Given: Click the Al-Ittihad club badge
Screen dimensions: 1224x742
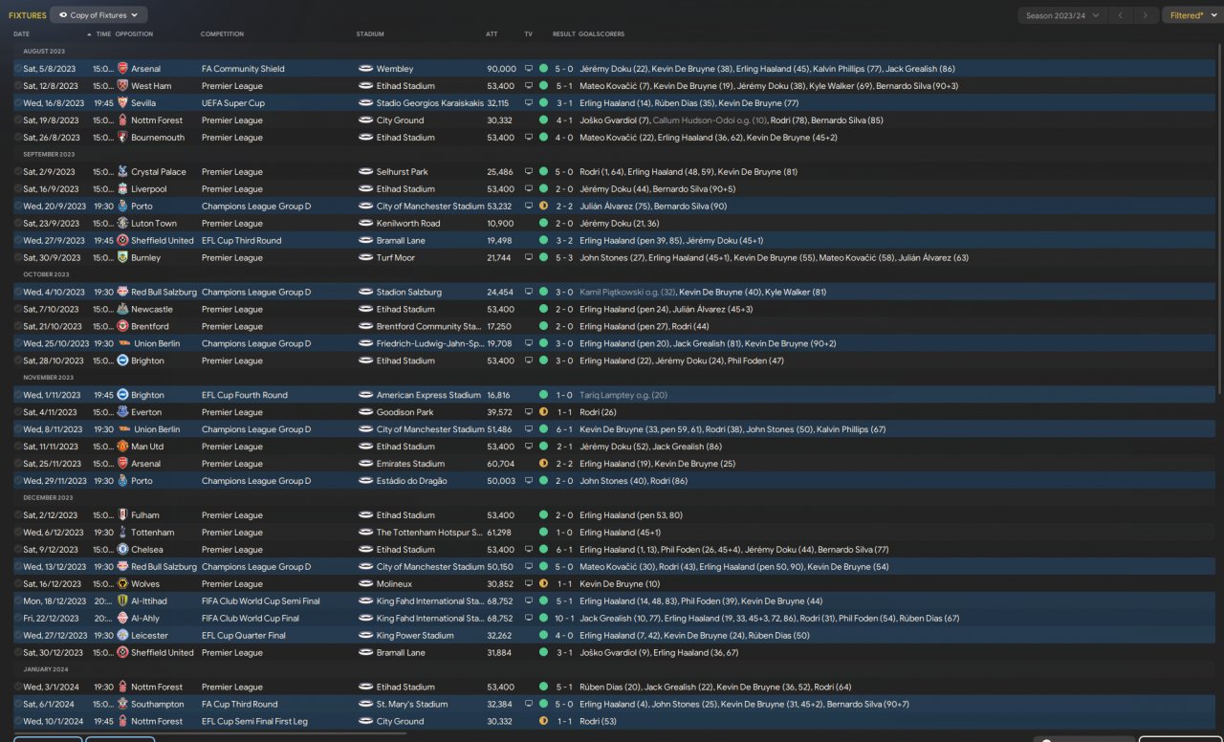Looking at the screenshot, I should [x=122, y=601].
